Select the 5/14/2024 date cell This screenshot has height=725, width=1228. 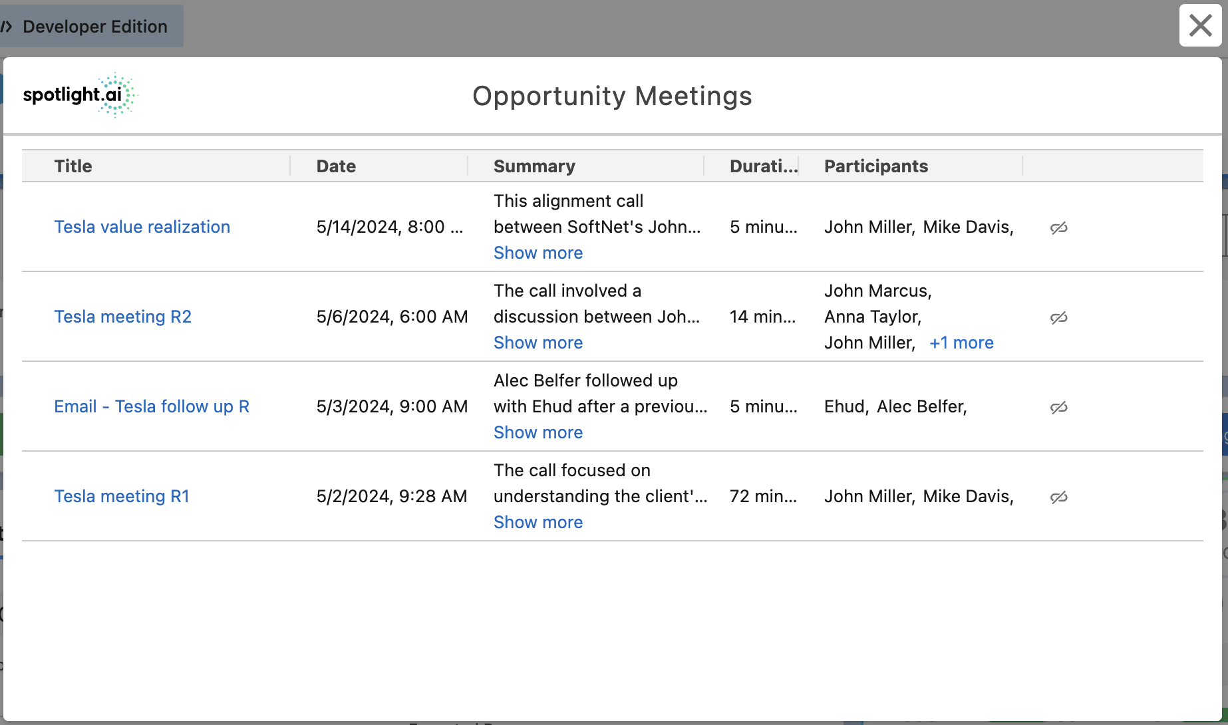[x=390, y=227]
